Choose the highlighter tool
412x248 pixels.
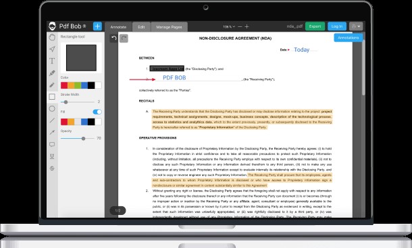point(52,73)
